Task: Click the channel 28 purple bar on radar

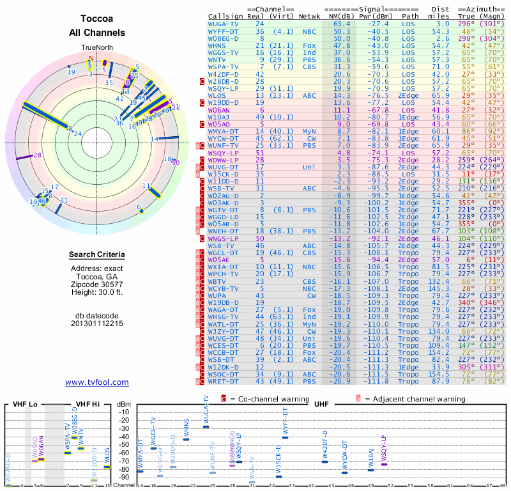Action: pos(24,157)
